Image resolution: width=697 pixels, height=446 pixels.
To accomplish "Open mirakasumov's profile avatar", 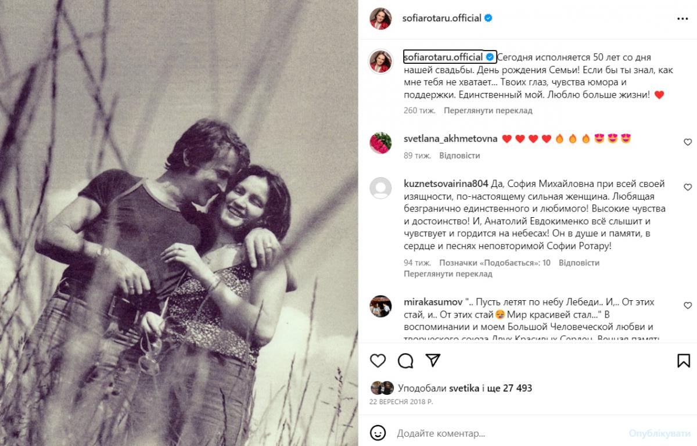I will pos(380,306).
